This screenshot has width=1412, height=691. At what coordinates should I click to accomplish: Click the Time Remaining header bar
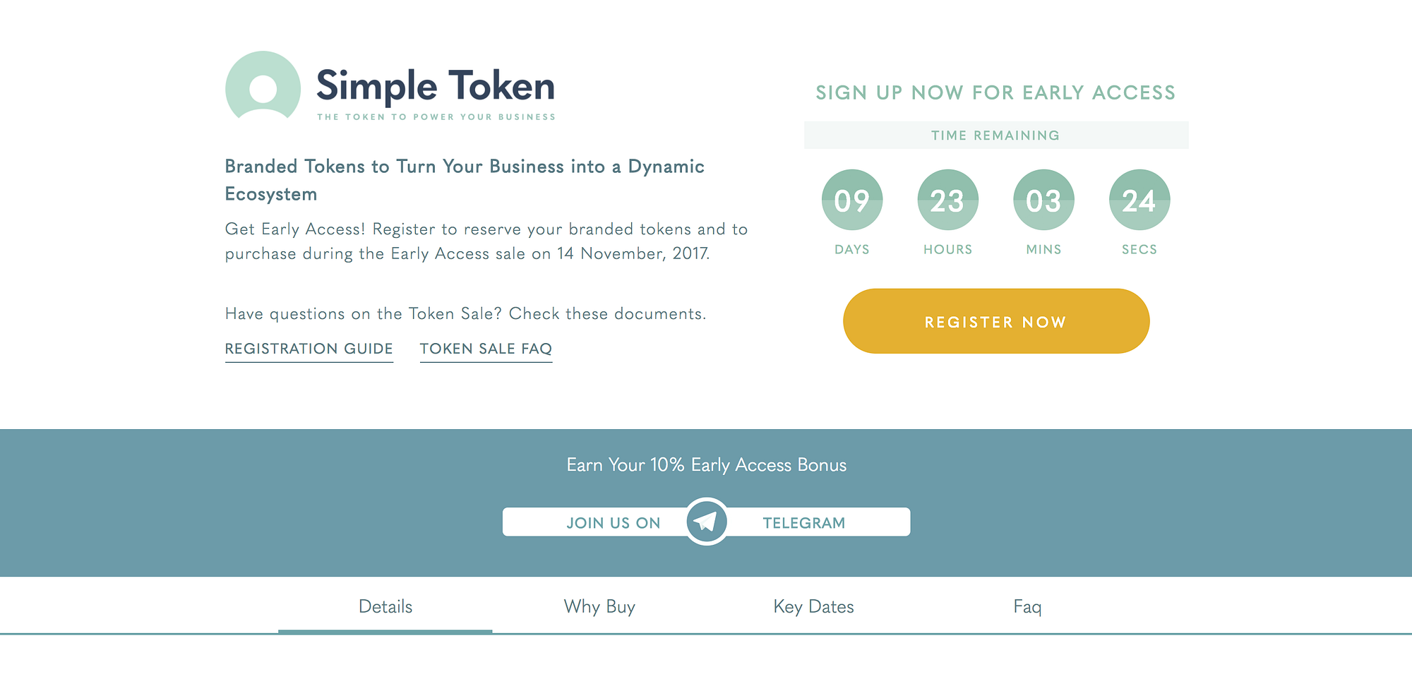click(995, 136)
